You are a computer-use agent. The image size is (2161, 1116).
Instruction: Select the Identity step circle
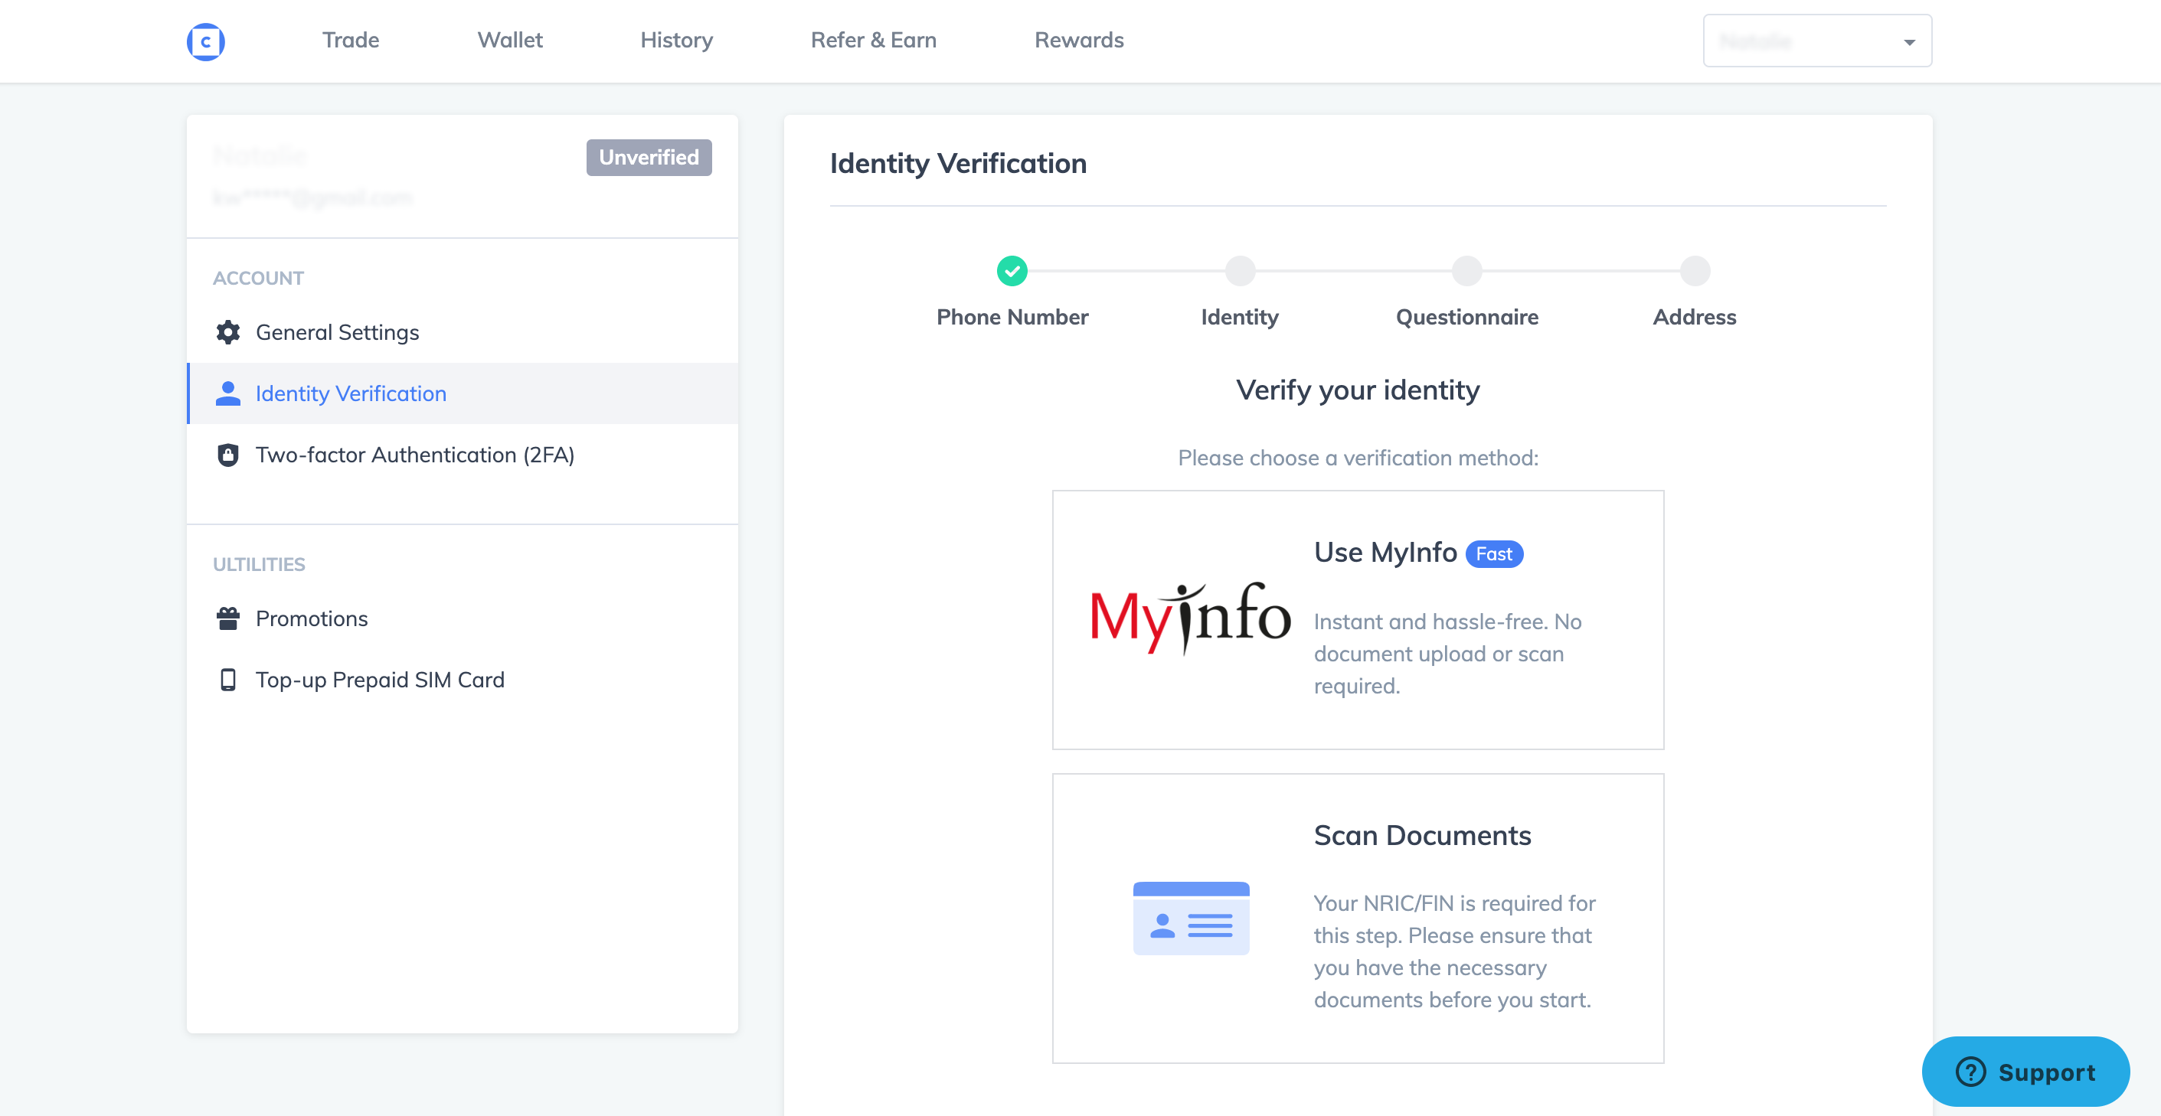point(1239,271)
